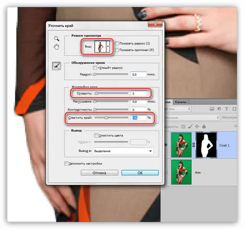Click the Фон layer name
244x229 pixels.
click(x=198, y=172)
